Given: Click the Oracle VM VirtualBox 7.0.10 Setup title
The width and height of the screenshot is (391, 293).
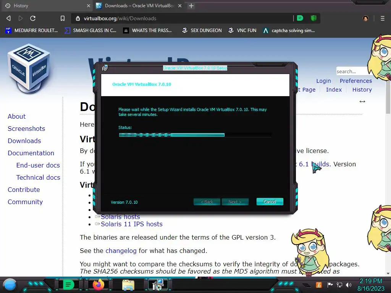Looking at the screenshot, I should (x=195, y=68).
